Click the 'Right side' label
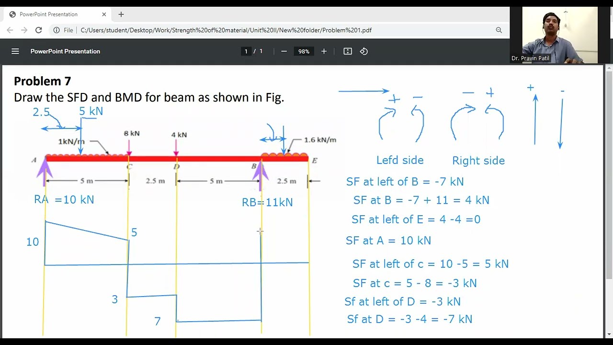The width and height of the screenshot is (613, 345). [478, 161]
